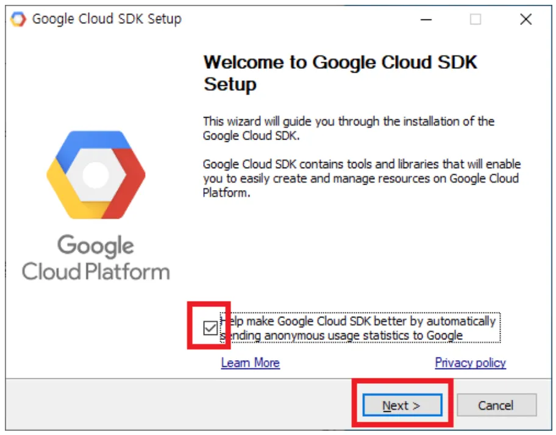The image size is (556, 435).
Task: Uncheck the anonymous usage statistics checkbox
Action: click(x=210, y=328)
